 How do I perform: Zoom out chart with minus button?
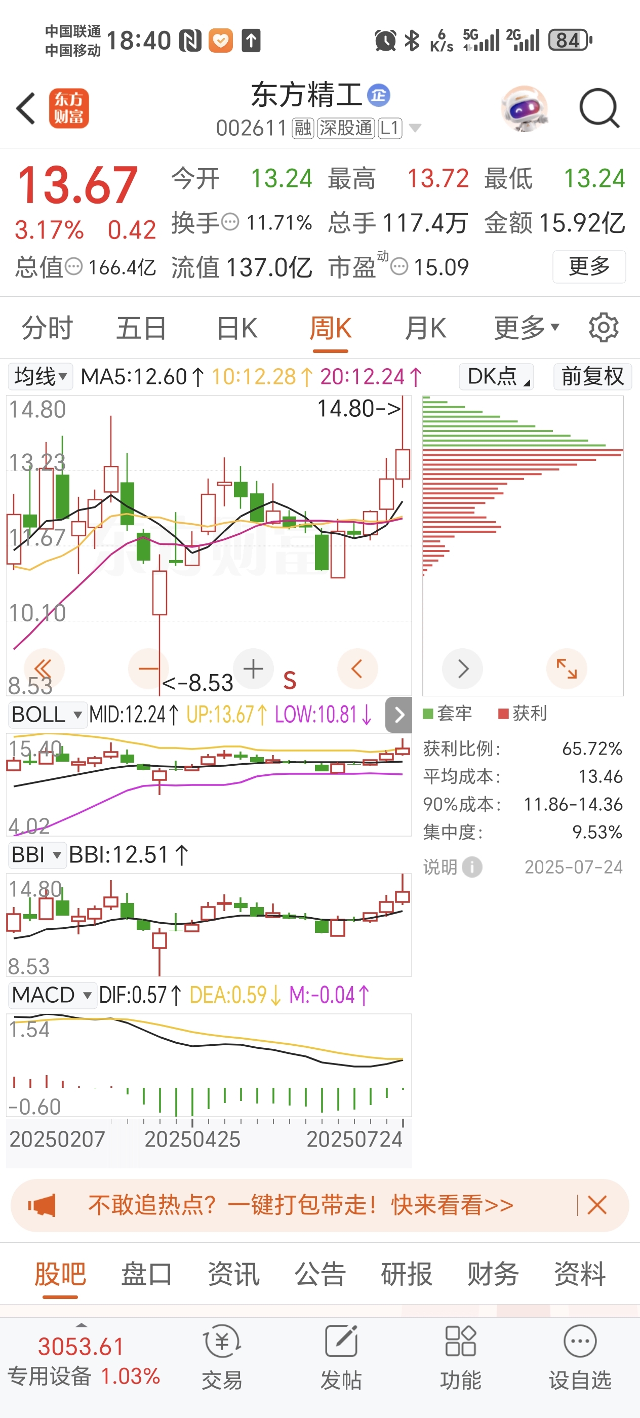coord(148,669)
